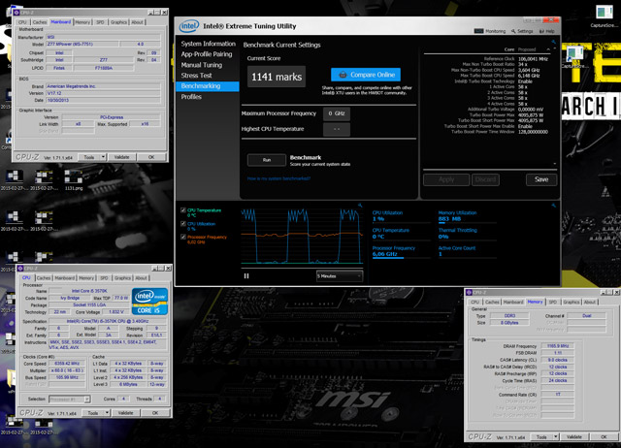Click the wrench icon above the monitoring graph

(360, 205)
